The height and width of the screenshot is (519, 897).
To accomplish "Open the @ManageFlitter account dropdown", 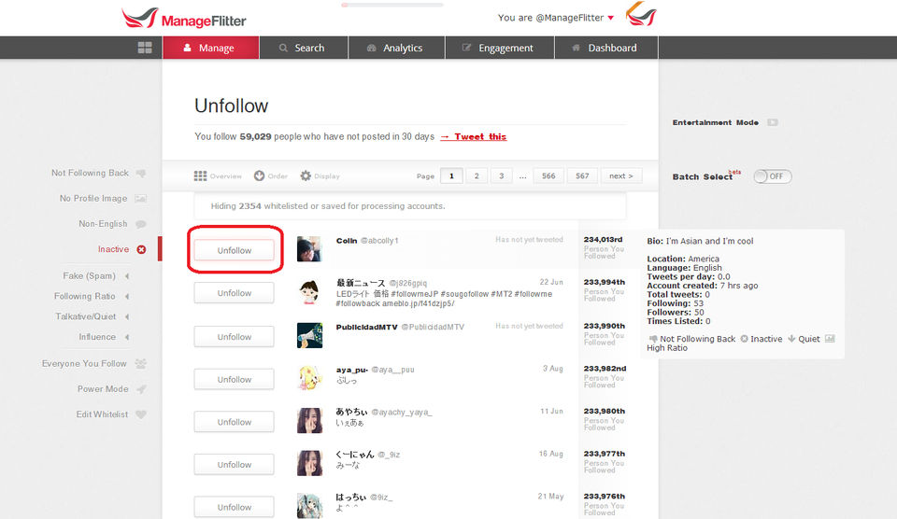I will [x=555, y=18].
